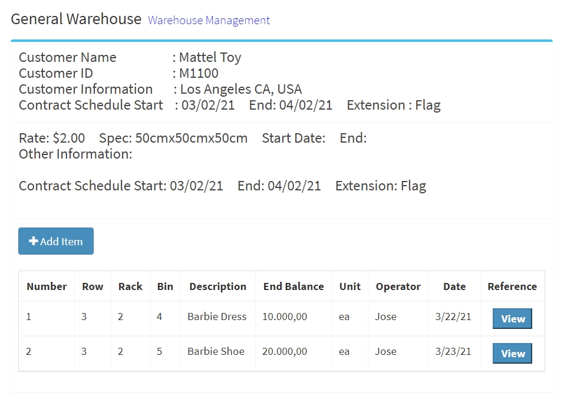Select the Rack column header
The image size is (564, 402).
[x=130, y=286]
